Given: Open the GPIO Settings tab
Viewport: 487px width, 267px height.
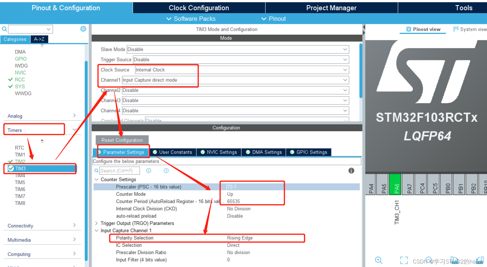Looking at the screenshot, I should point(309,152).
